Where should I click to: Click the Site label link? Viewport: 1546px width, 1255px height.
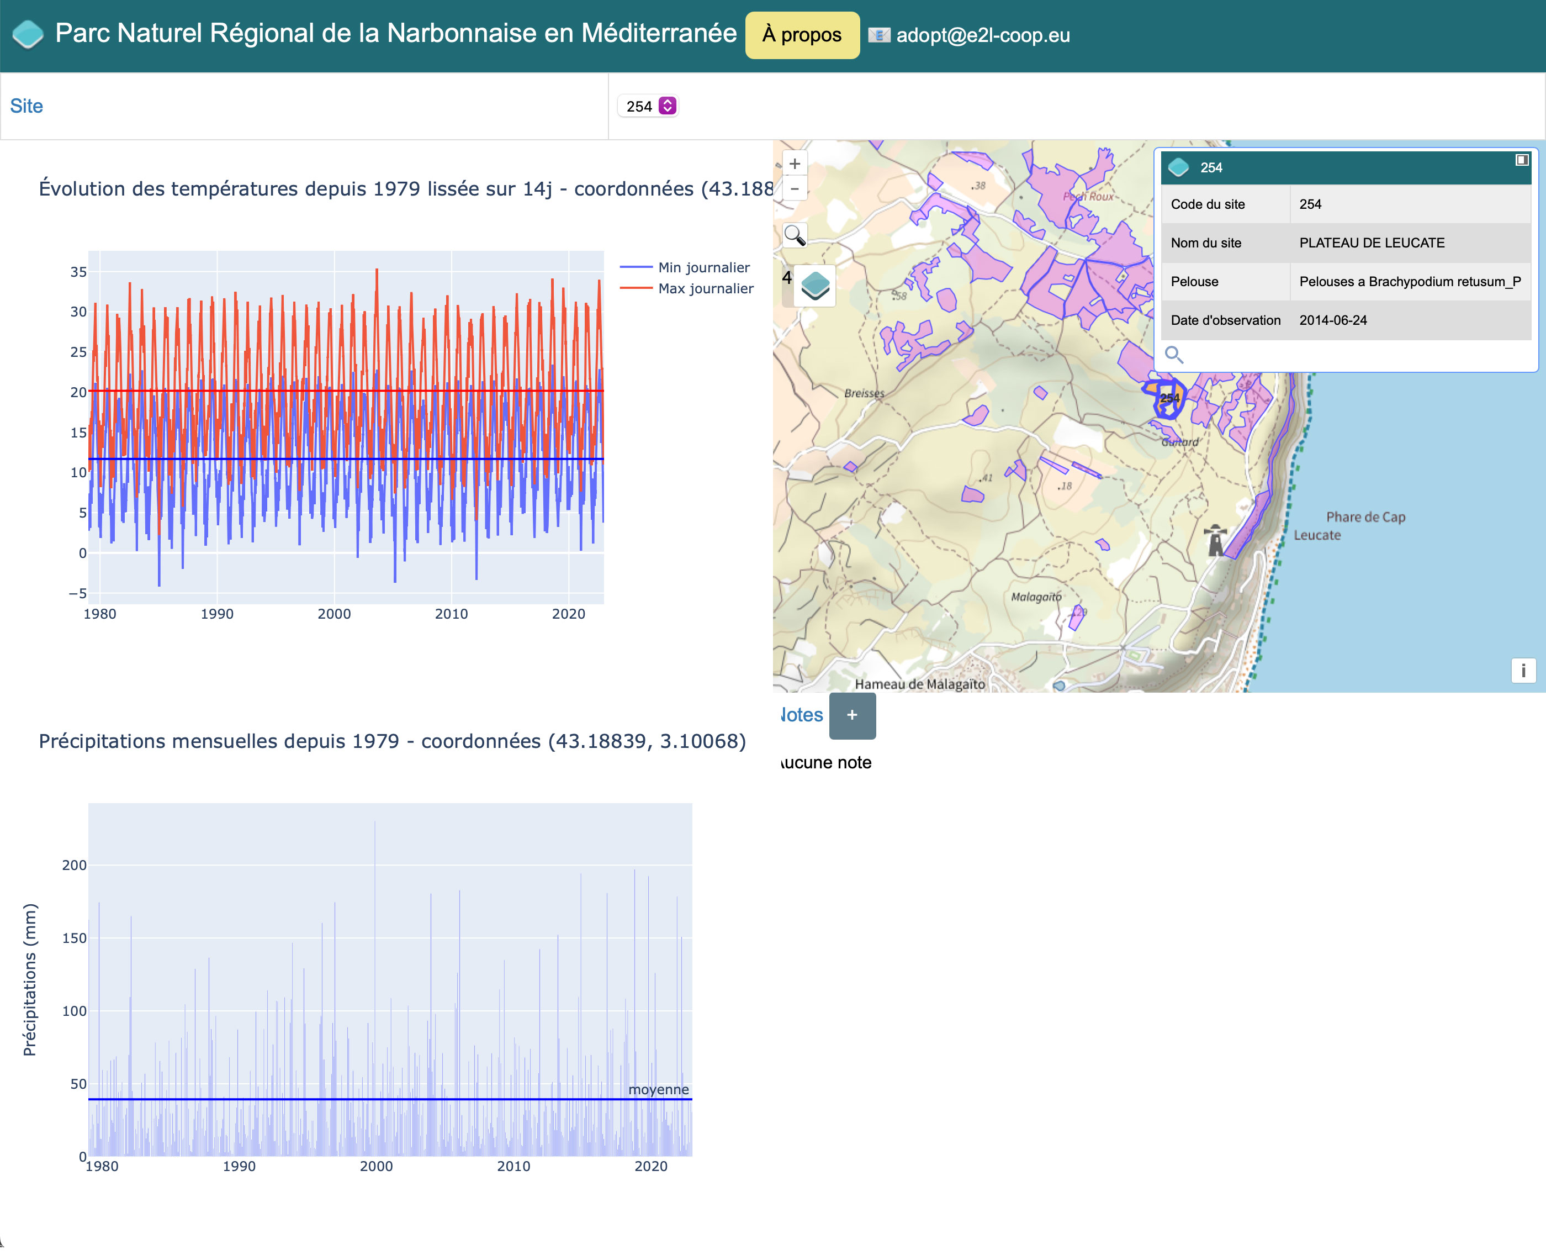point(27,106)
